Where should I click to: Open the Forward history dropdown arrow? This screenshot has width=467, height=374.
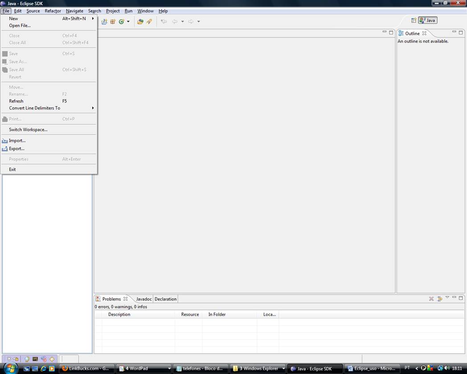pyautogui.click(x=198, y=21)
